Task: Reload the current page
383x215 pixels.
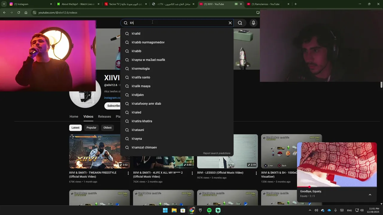Action: [x=19, y=13]
